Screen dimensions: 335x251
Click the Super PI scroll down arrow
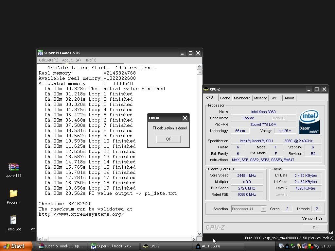pos(199,234)
